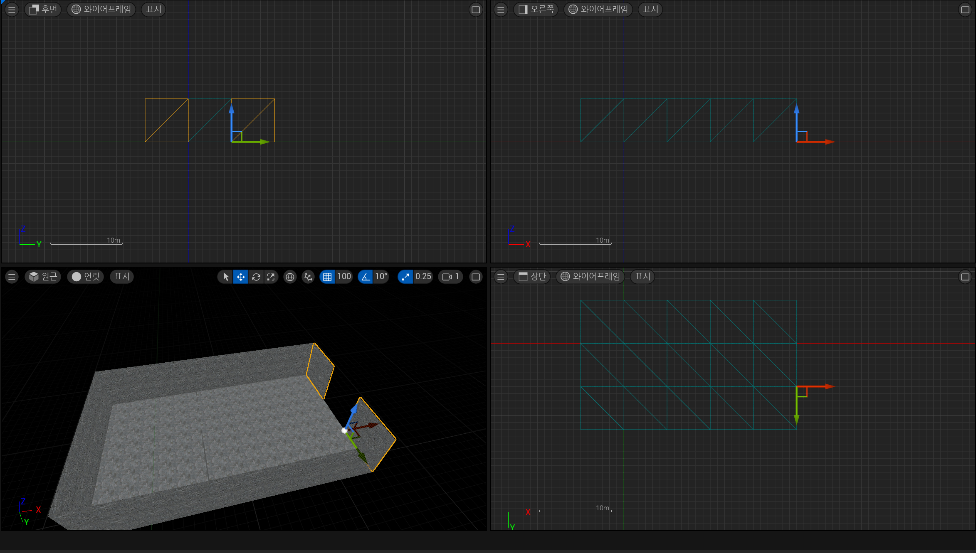Image resolution: width=976 pixels, height=553 pixels.
Task: Open the 후면 viewport type menu
Action: tap(43, 9)
